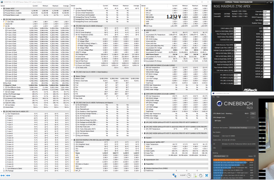Image resolution: width=274 pixels, height=180 pixels.
Task: Open the Minimum Test Duration dropdown in Cinebench
Action: coord(242,127)
